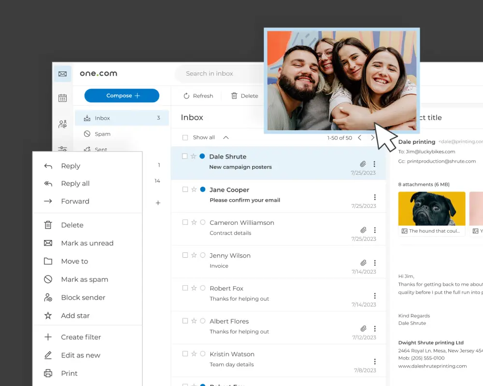The image size is (483, 386).
Task: Star Jenny Wilson's Invoice email
Action: pos(194,255)
